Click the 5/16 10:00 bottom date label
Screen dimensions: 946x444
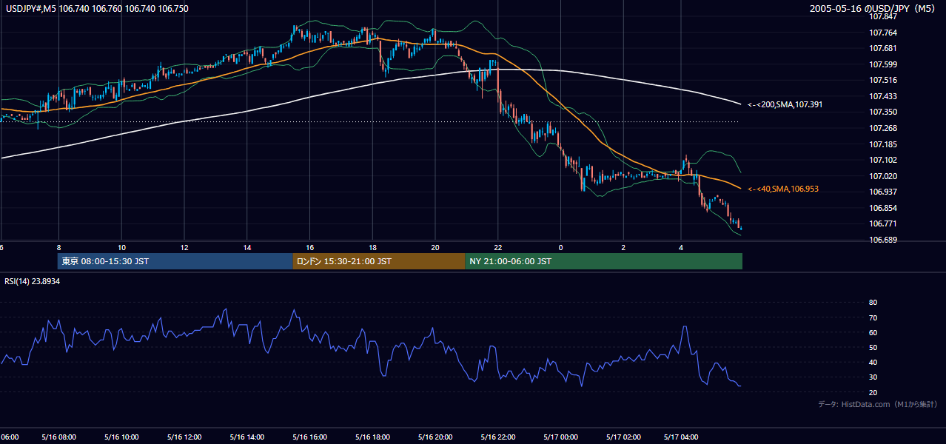pyautogui.click(x=120, y=437)
